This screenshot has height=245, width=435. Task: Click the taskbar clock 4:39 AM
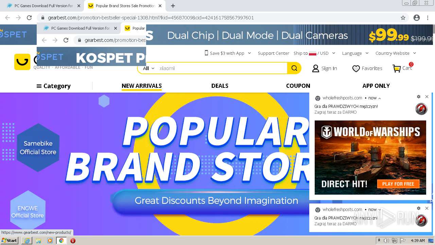(418, 241)
